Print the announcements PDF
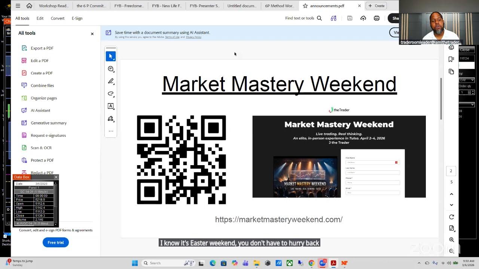Image resolution: width=479 pixels, height=269 pixels. pos(376,18)
